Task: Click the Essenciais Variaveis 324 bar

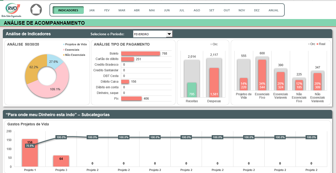Action: 281,81
